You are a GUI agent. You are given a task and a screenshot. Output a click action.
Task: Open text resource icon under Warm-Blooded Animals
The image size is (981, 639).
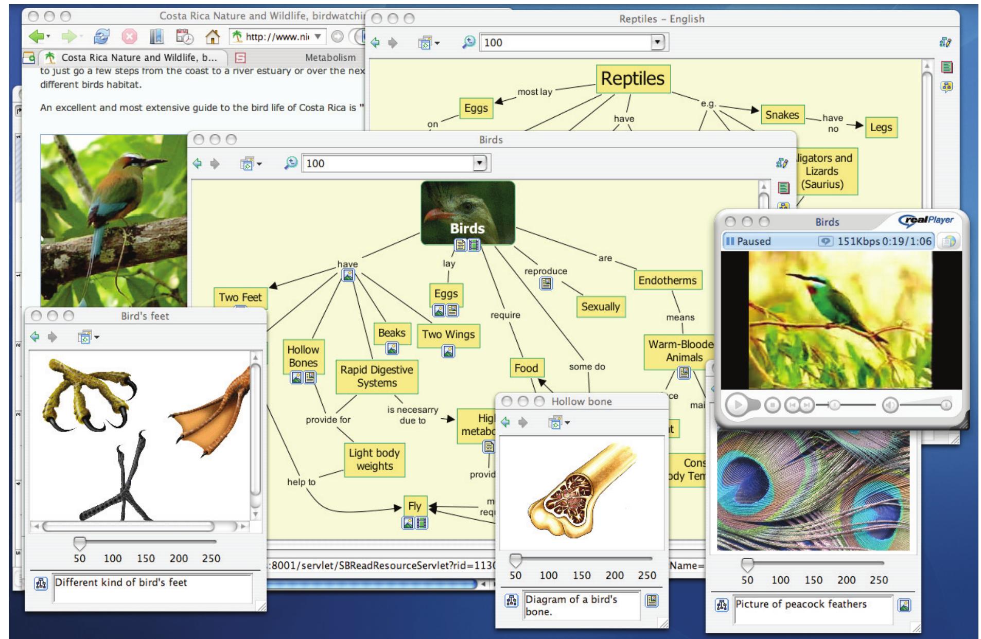684,372
